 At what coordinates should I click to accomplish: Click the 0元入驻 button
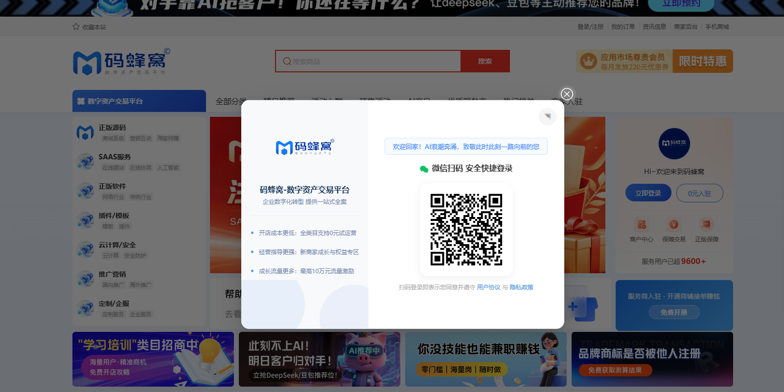[x=700, y=193]
